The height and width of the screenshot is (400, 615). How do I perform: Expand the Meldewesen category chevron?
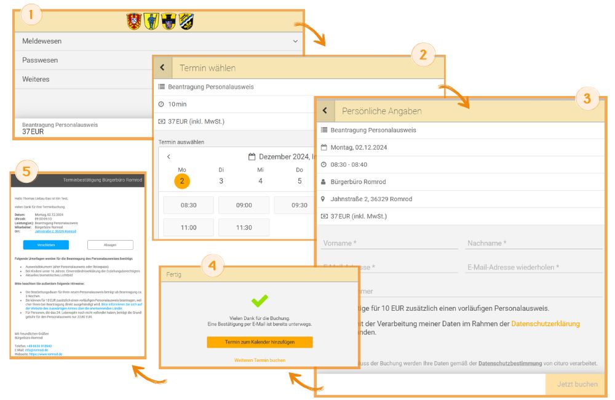pos(295,41)
